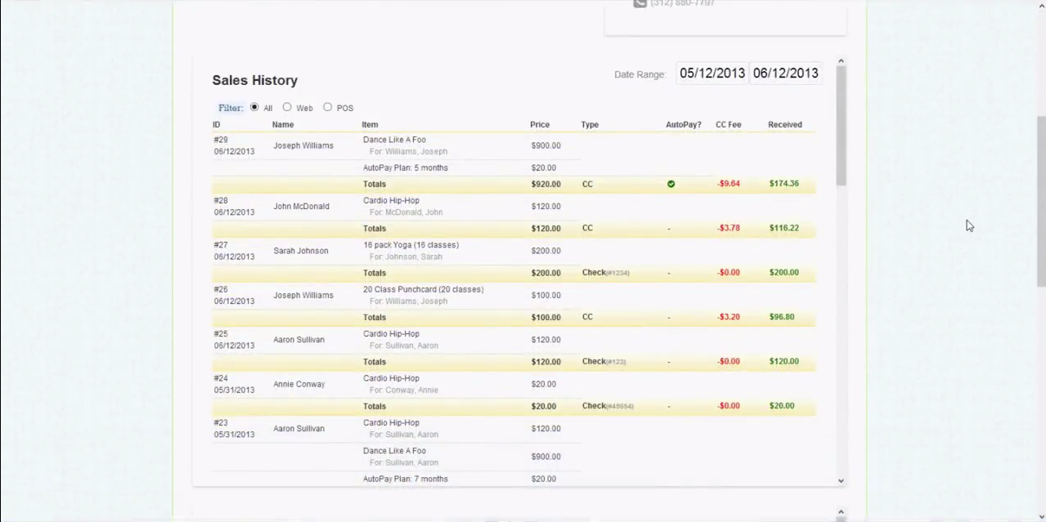
Task: Click Joseph Williams in order #26
Action: click(303, 295)
